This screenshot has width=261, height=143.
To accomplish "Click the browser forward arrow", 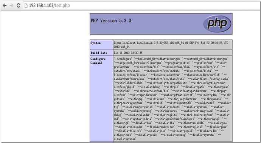I will (11, 6).
